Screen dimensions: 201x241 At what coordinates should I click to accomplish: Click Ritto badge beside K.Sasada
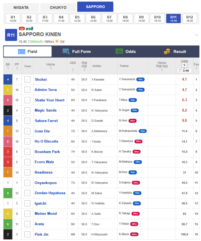pos(137,203)
